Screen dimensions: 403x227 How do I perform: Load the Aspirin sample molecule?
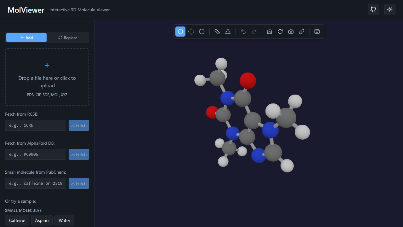point(42,220)
